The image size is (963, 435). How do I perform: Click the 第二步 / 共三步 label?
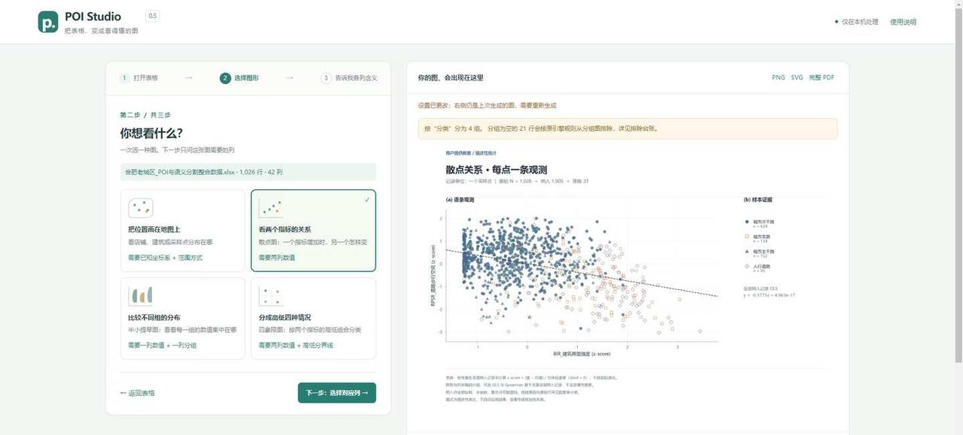coord(145,115)
